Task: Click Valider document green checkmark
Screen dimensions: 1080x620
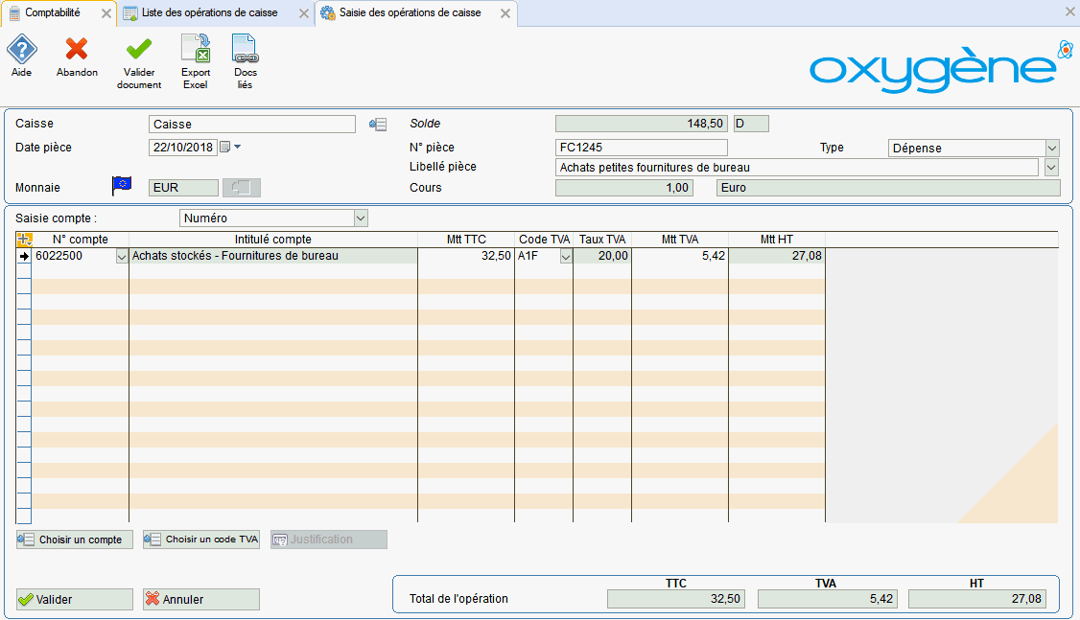Action: (139, 51)
